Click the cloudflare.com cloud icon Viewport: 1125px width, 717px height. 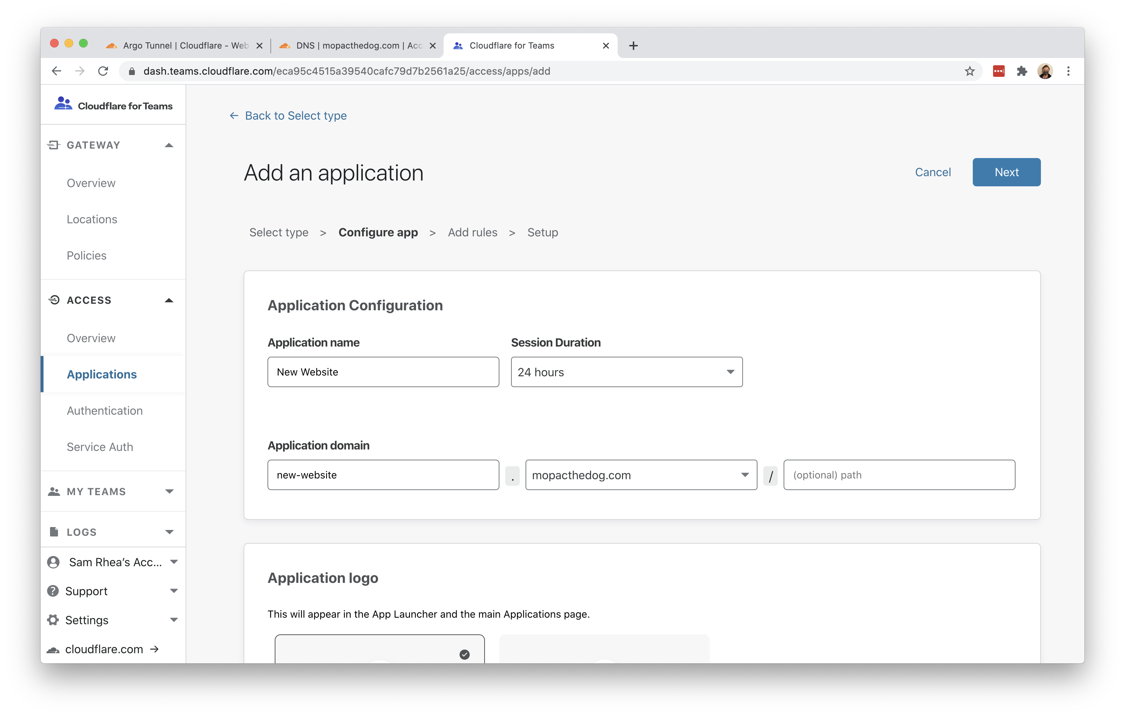click(53, 649)
